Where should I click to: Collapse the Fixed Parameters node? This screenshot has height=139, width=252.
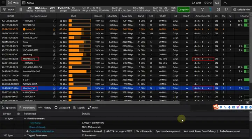click(x=25, y=119)
